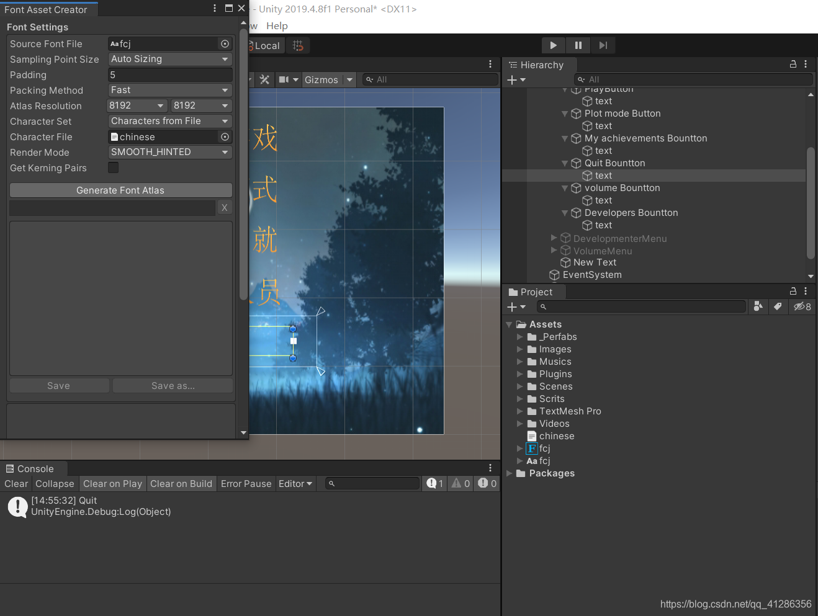Switch to the Console tab
Image resolution: width=818 pixels, height=616 pixels.
[34, 468]
